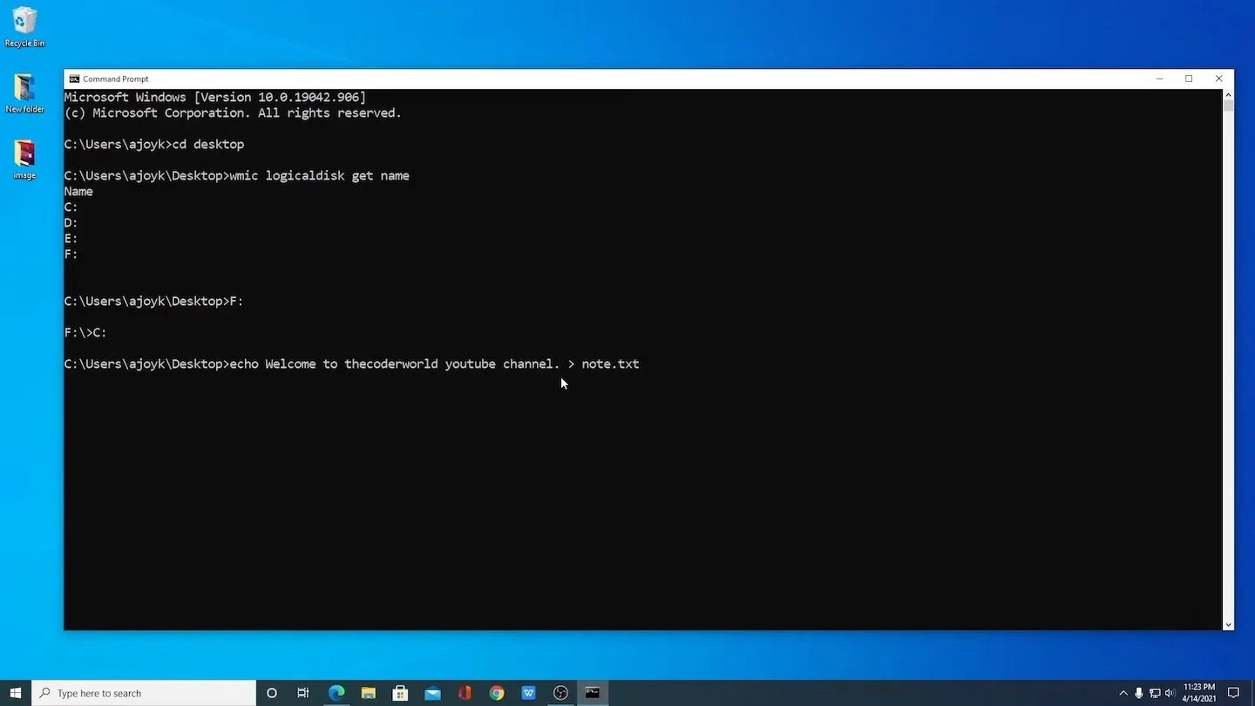
Task: Open the Command Prompt title bar system icon
Action: [x=74, y=78]
